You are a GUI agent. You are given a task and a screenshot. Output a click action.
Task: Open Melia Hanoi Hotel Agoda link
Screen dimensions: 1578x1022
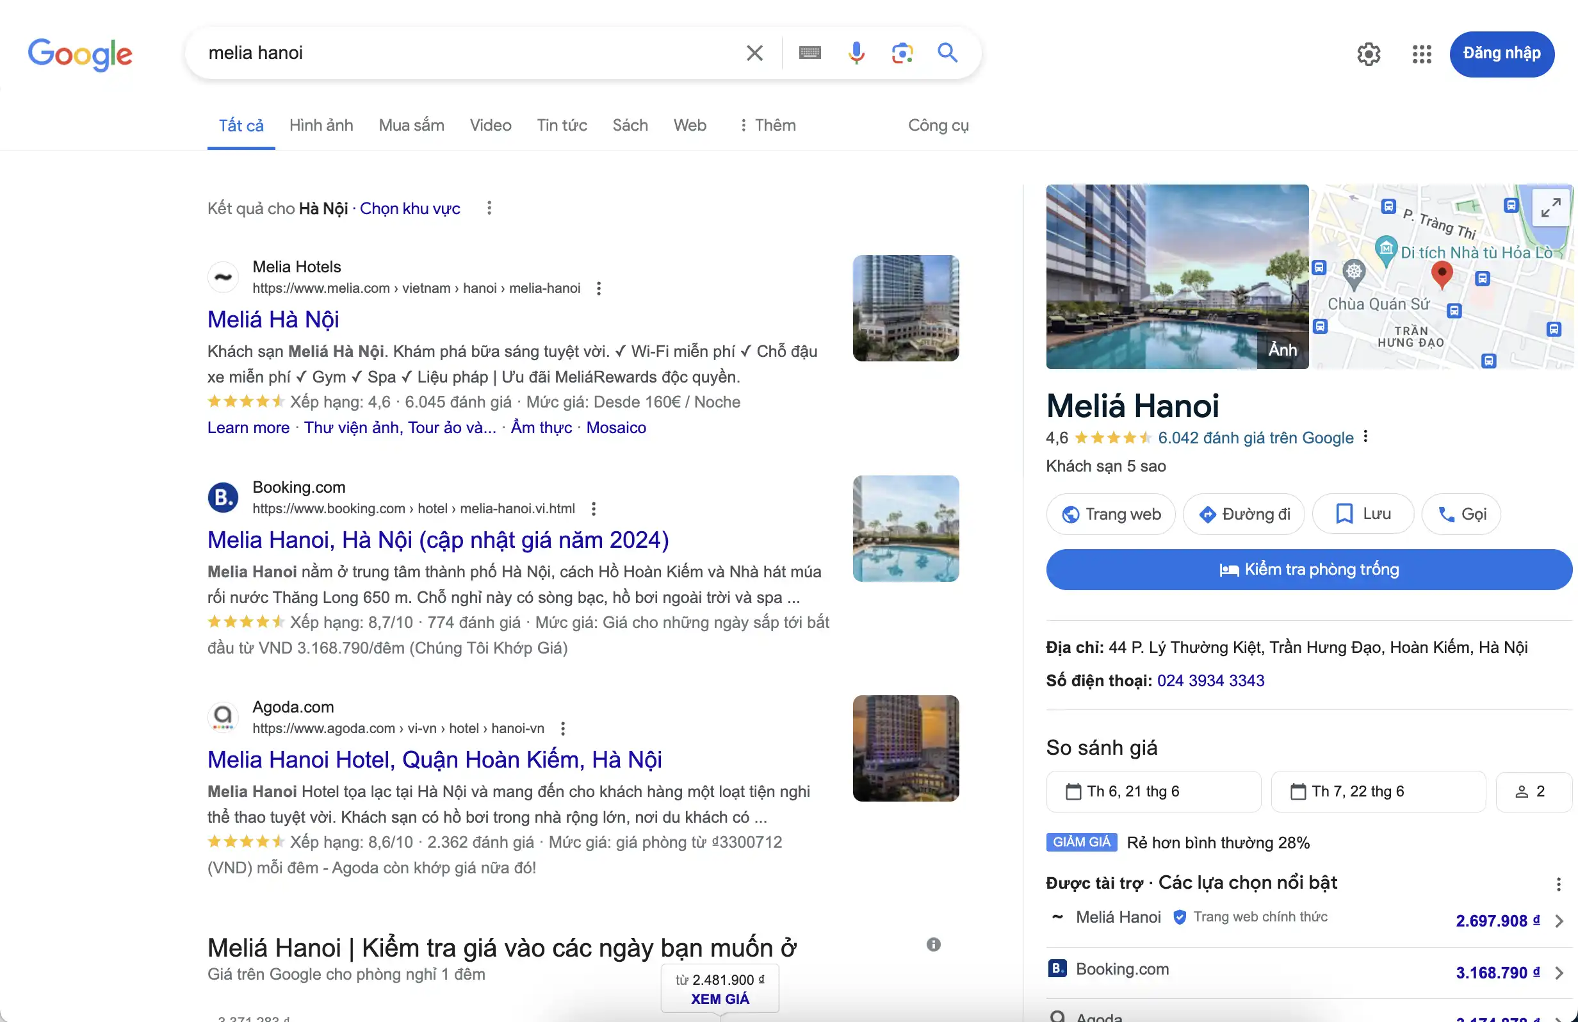pos(435,760)
